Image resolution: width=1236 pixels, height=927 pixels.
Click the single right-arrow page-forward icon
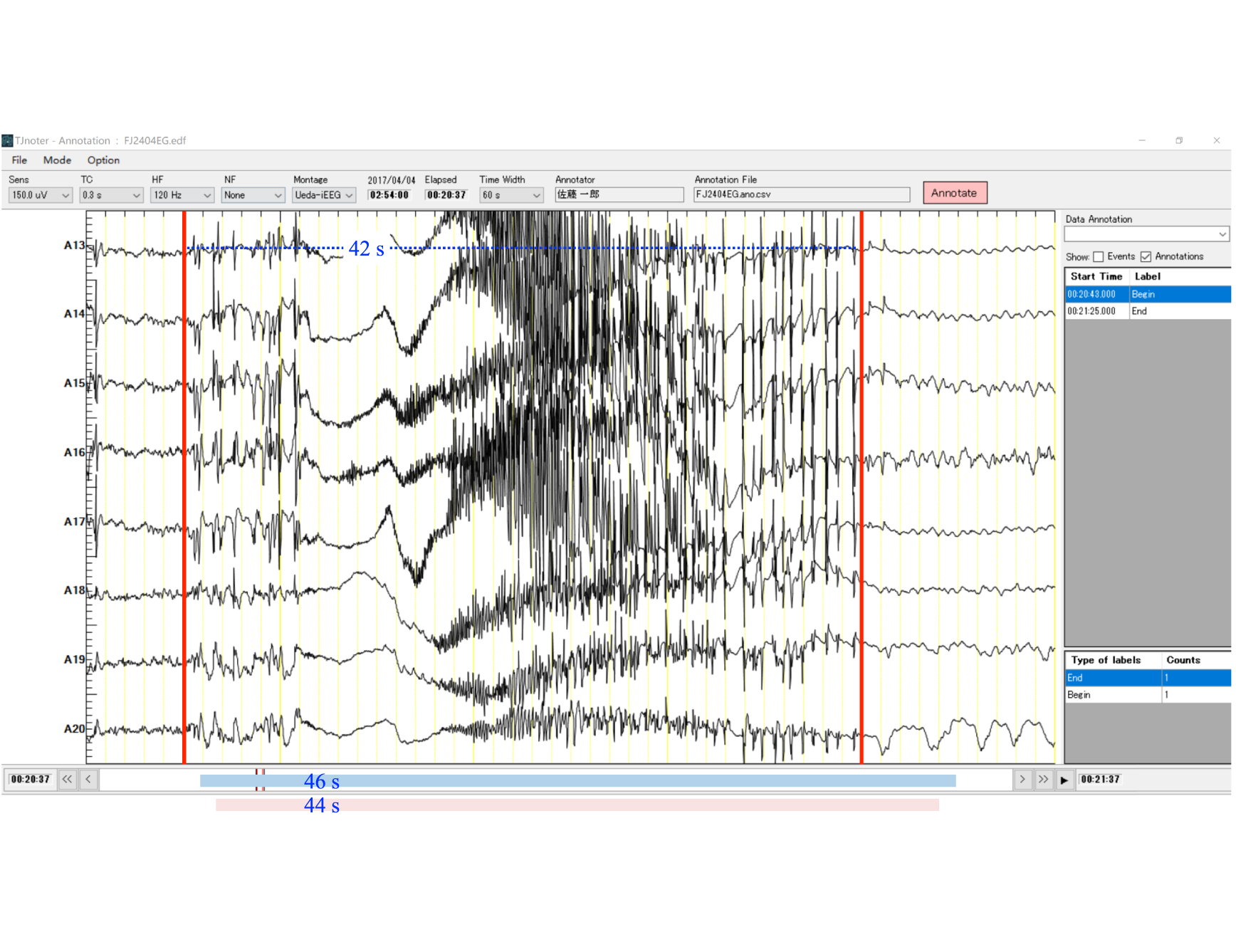pyautogui.click(x=1023, y=780)
